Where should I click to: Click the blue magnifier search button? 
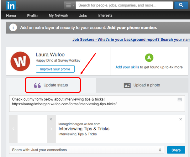pos(181,5)
